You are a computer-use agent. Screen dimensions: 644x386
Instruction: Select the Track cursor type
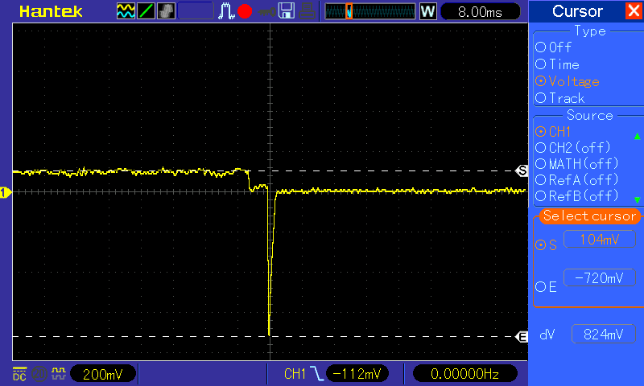[559, 98]
